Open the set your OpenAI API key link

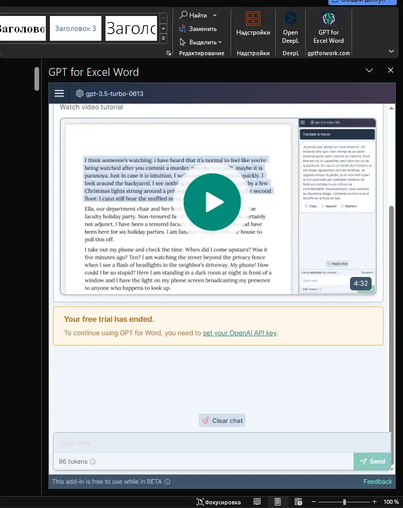tap(239, 333)
